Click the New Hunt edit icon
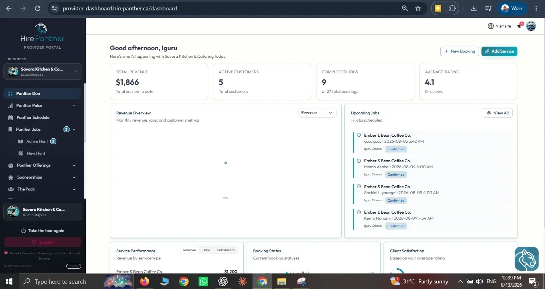 tap(21, 153)
